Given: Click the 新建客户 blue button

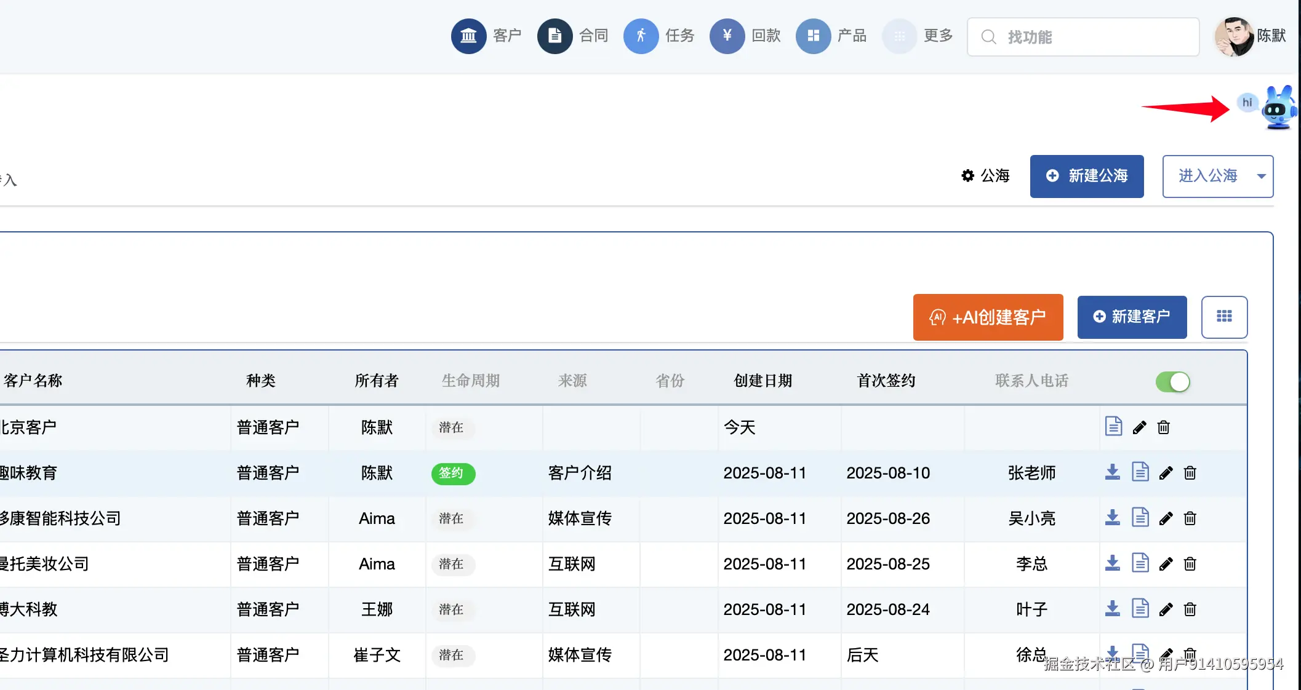Looking at the screenshot, I should 1132,317.
